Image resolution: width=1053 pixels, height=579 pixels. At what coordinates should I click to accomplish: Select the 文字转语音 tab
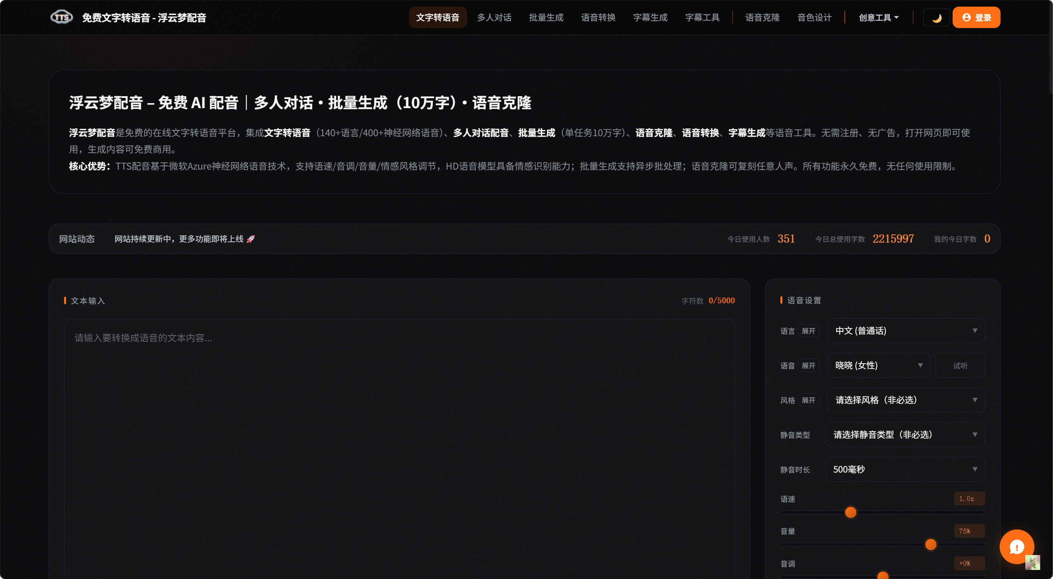pos(437,17)
